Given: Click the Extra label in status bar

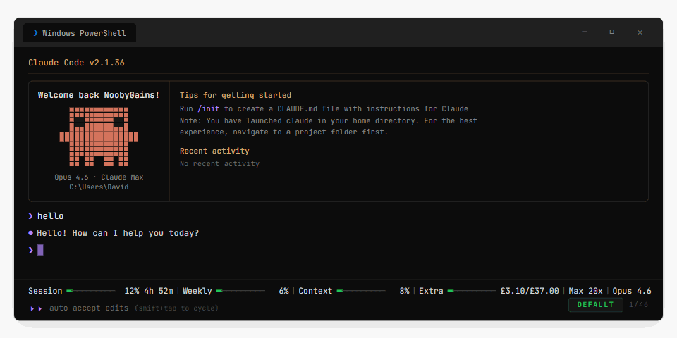Looking at the screenshot, I should coord(432,291).
